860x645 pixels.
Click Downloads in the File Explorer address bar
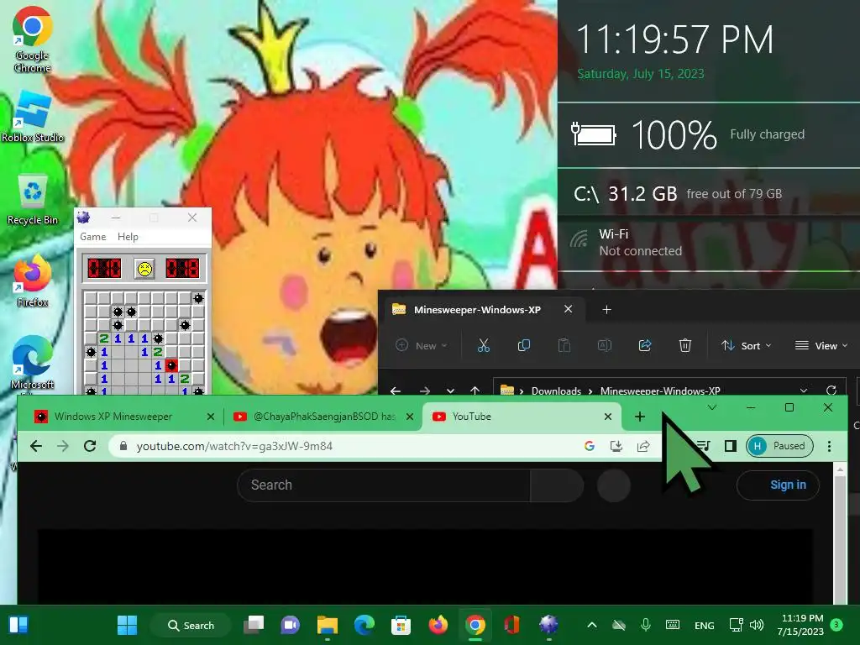click(x=556, y=391)
